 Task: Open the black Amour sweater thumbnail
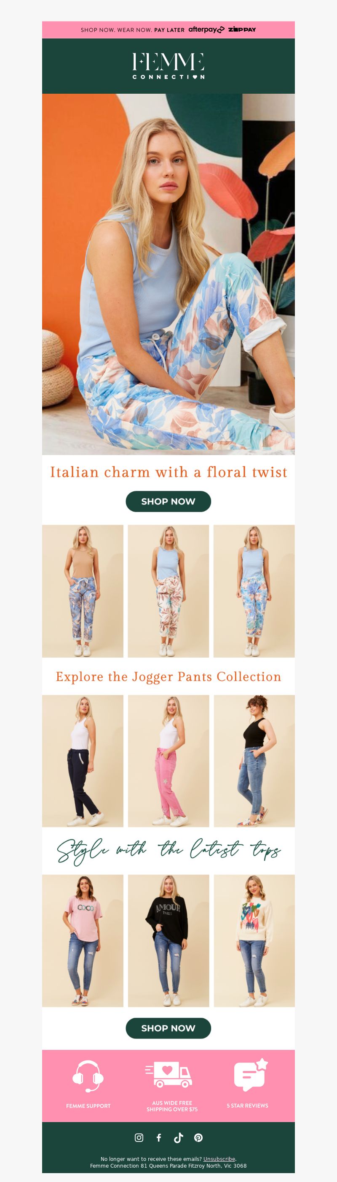[x=168, y=941]
